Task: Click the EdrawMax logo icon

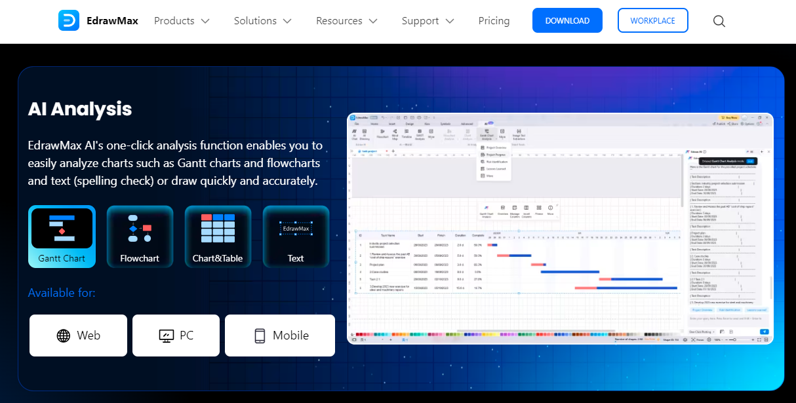Action: click(69, 20)
